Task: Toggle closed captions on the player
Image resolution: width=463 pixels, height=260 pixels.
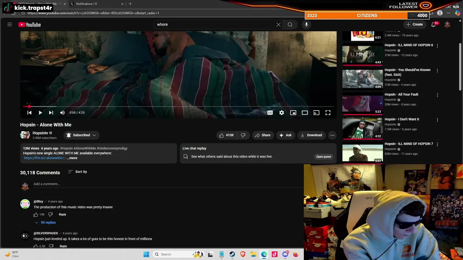Action: pos(270,113)
